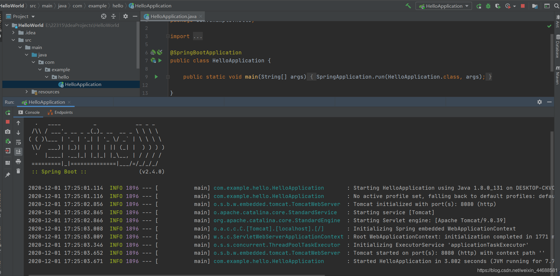The width and height of the screenshot is (560, 276).
Task: Click the com.example.hello.HelloApplication link in first log line
Action: [x=269, y=188]
